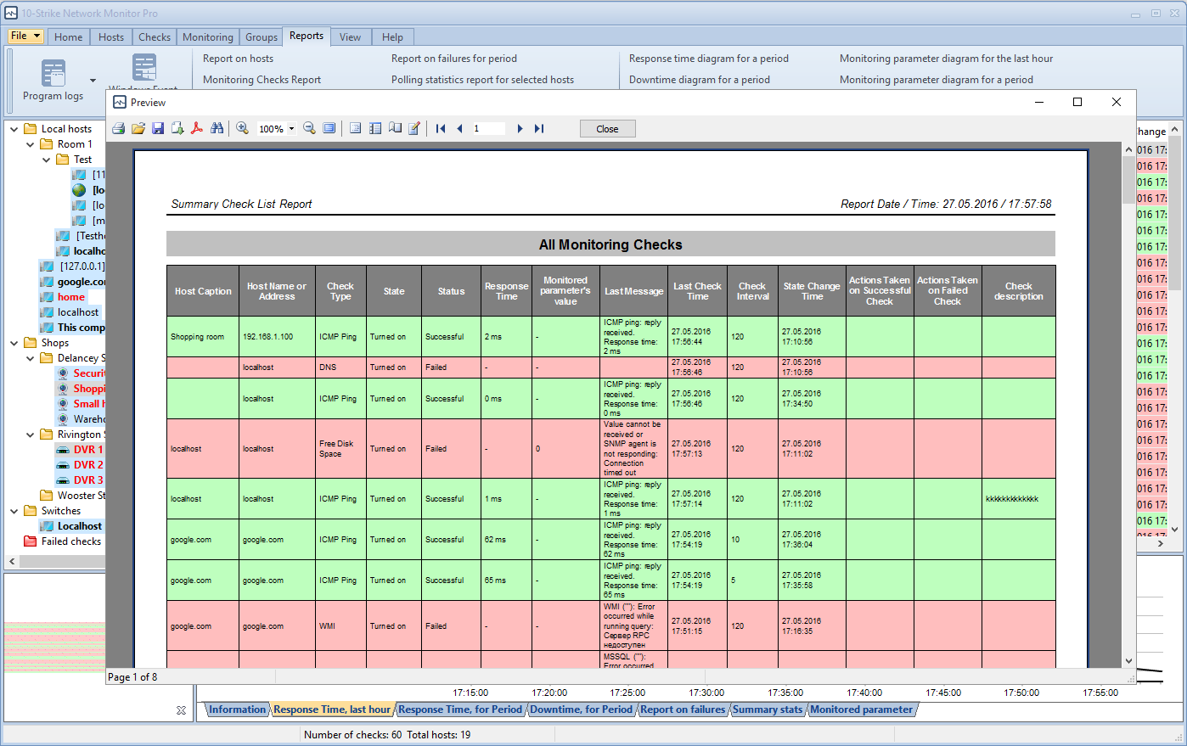This screenshot has height=746, width=1187.
Task: Go to previous page of report
Action: [x=460, y=128]
